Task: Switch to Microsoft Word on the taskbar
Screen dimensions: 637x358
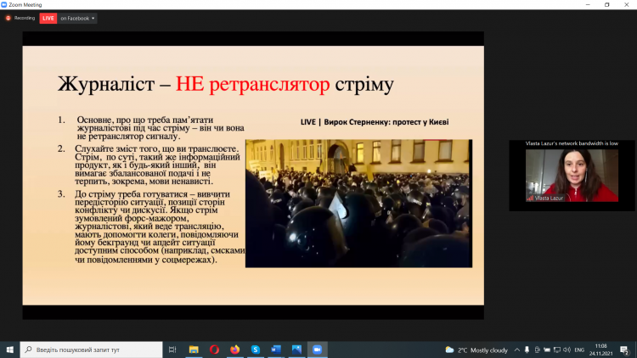Action: tap(276, 350)
